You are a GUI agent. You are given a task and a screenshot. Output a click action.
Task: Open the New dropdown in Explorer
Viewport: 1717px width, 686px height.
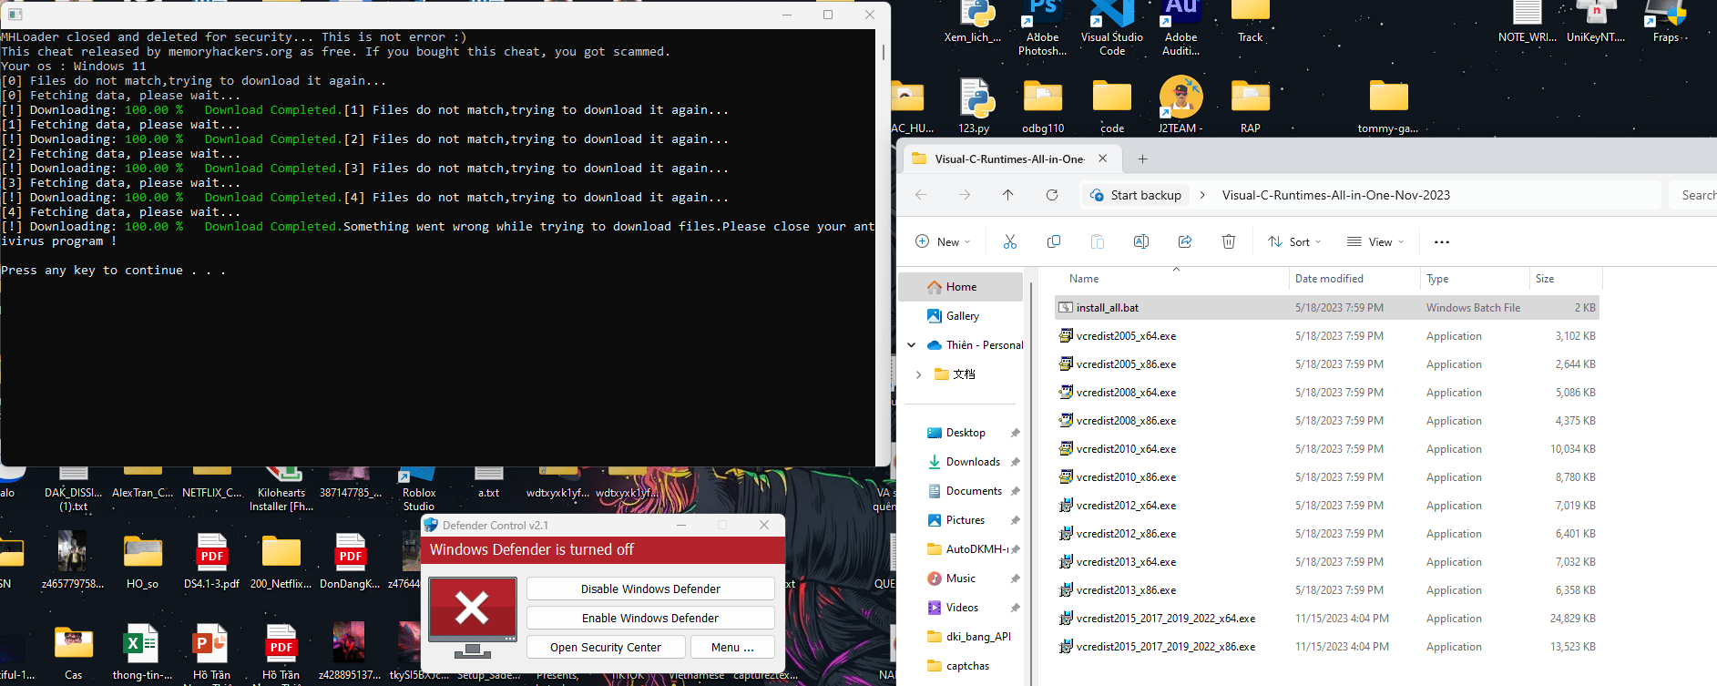pos(943,241)
